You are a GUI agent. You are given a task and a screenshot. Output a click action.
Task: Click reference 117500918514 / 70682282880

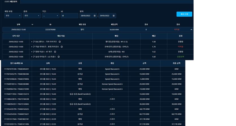tap(16, 84)
